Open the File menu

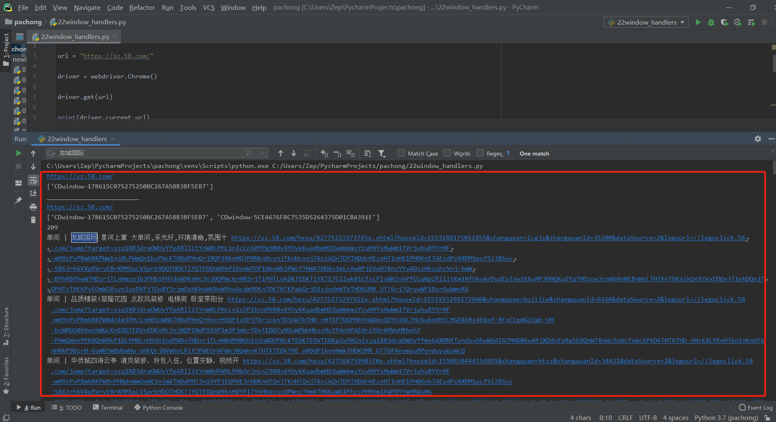pyautogui.click(x=23, y=7)
